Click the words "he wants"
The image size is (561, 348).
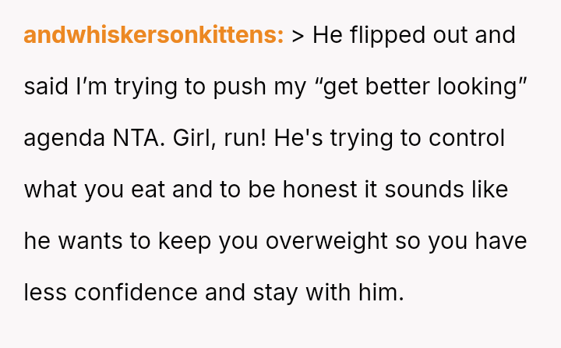(73, 241)
